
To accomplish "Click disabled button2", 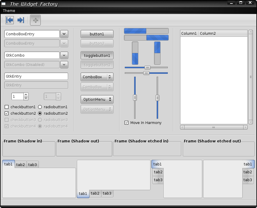I will (97, 43).
